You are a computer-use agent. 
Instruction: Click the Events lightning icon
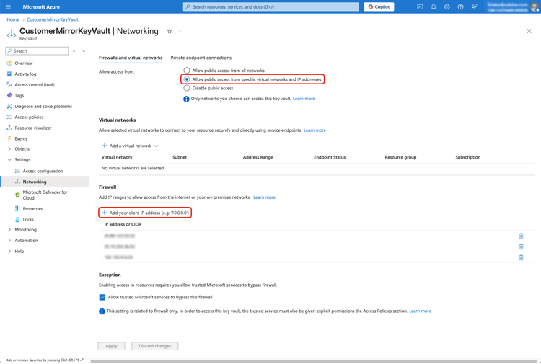point(9,138)
